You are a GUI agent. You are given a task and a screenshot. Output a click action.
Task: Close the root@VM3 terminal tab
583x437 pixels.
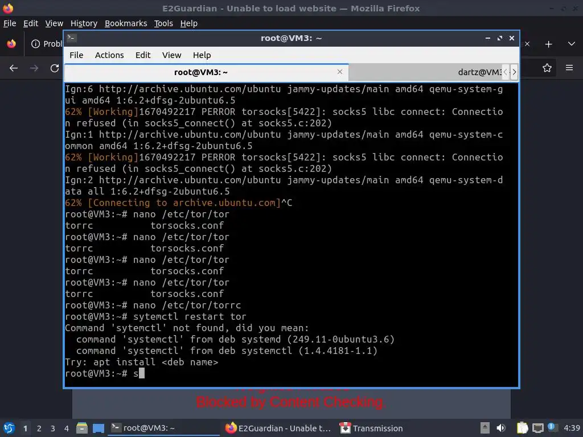340,72
